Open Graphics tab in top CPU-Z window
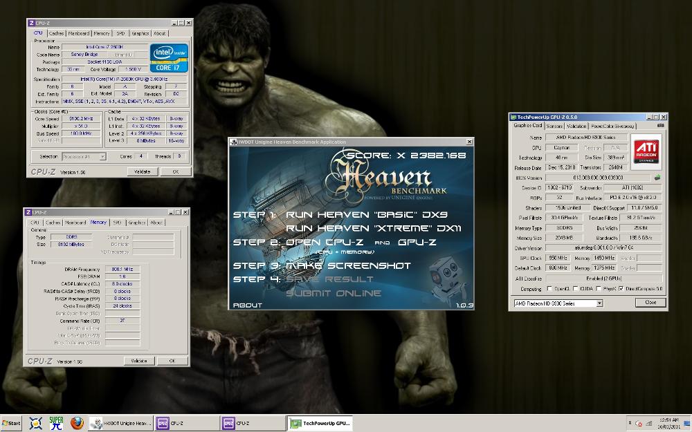This screenshot has height=432, width=692. point(140,33)
